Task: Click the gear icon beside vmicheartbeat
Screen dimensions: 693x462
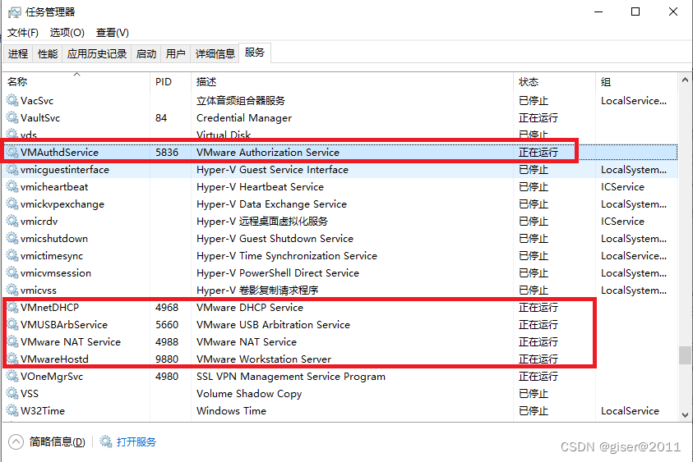Action: tap(12, 186)
